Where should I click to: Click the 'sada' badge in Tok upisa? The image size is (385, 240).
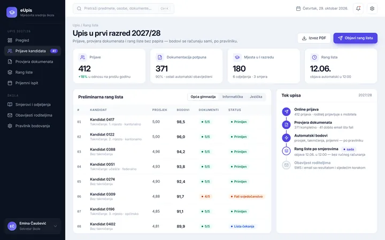349,149
